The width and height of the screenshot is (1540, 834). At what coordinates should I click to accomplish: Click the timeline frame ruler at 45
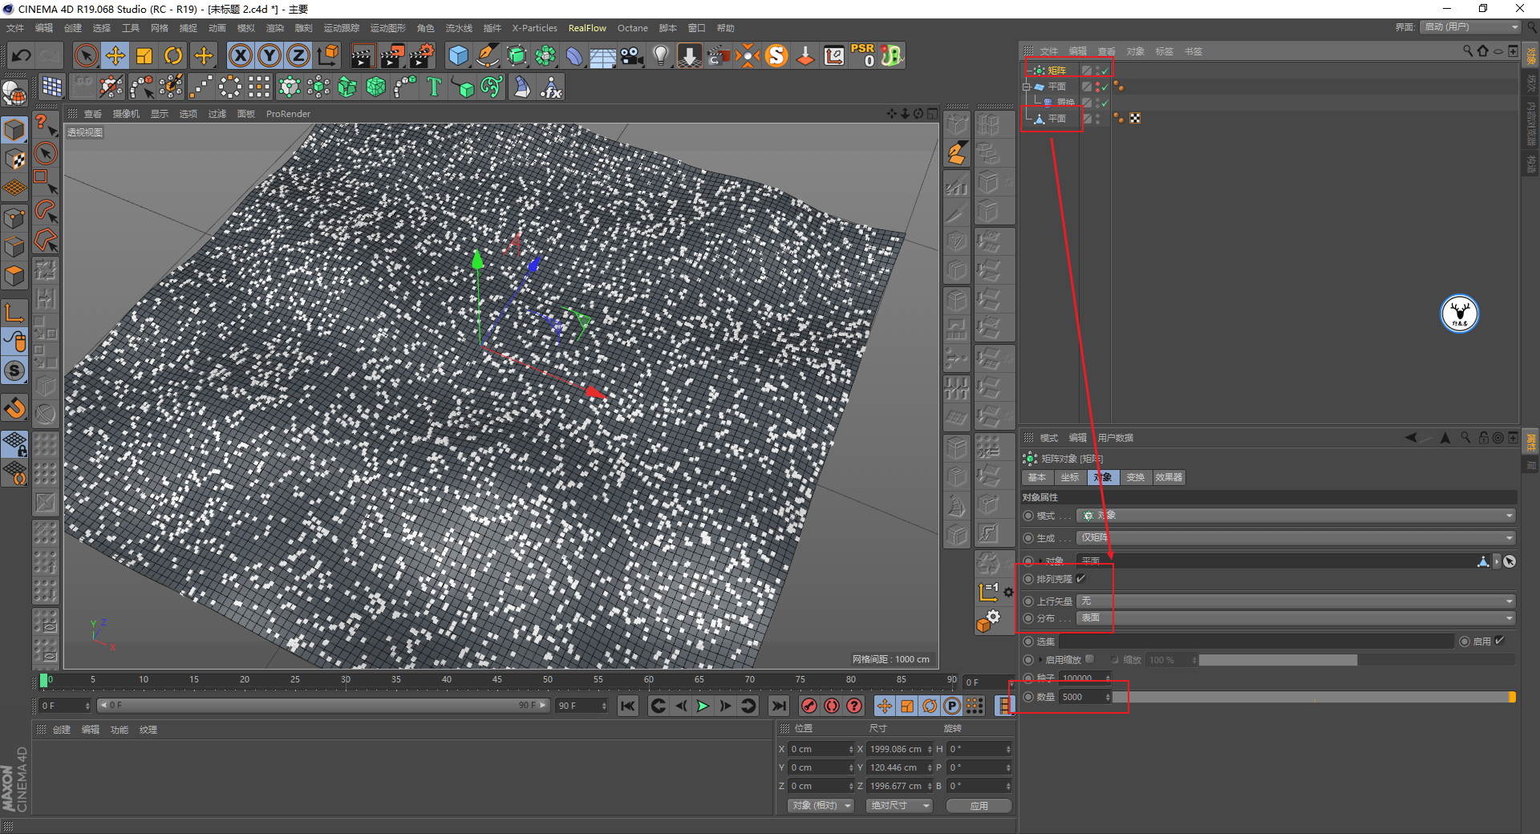pyautogui.click(x=497, y=680)
